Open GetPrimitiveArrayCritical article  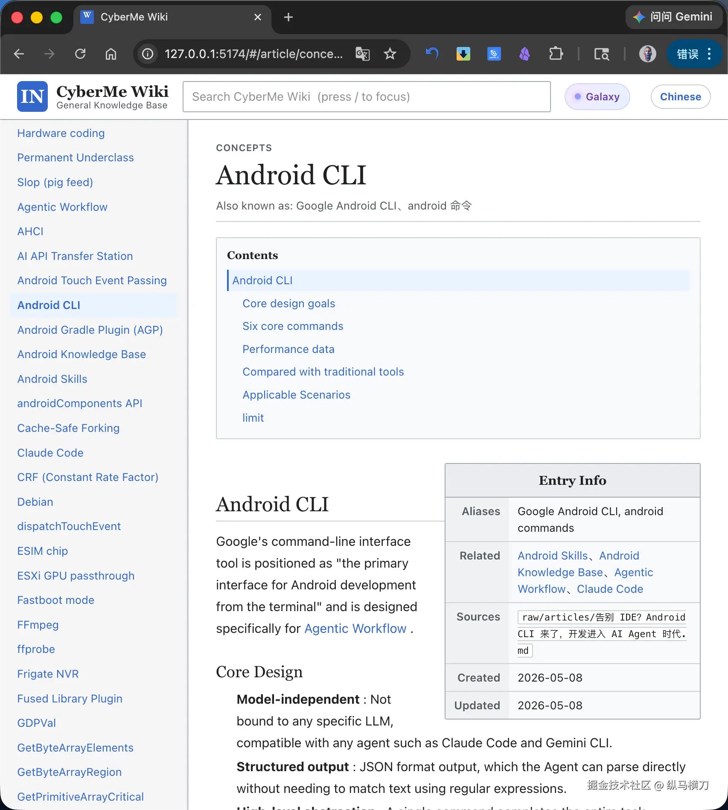pos(81,797)
